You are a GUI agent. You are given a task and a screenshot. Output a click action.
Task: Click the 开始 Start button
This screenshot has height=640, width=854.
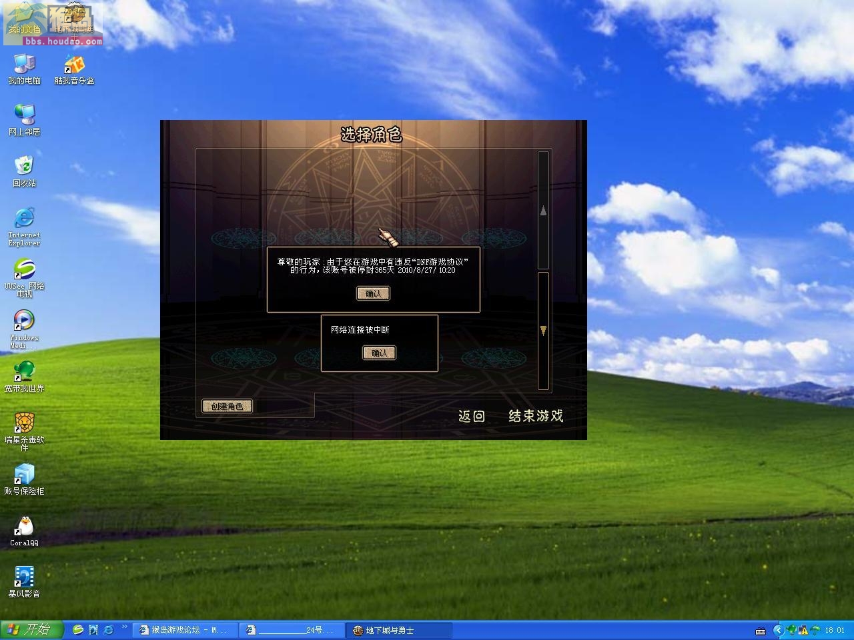pos(31,629)
